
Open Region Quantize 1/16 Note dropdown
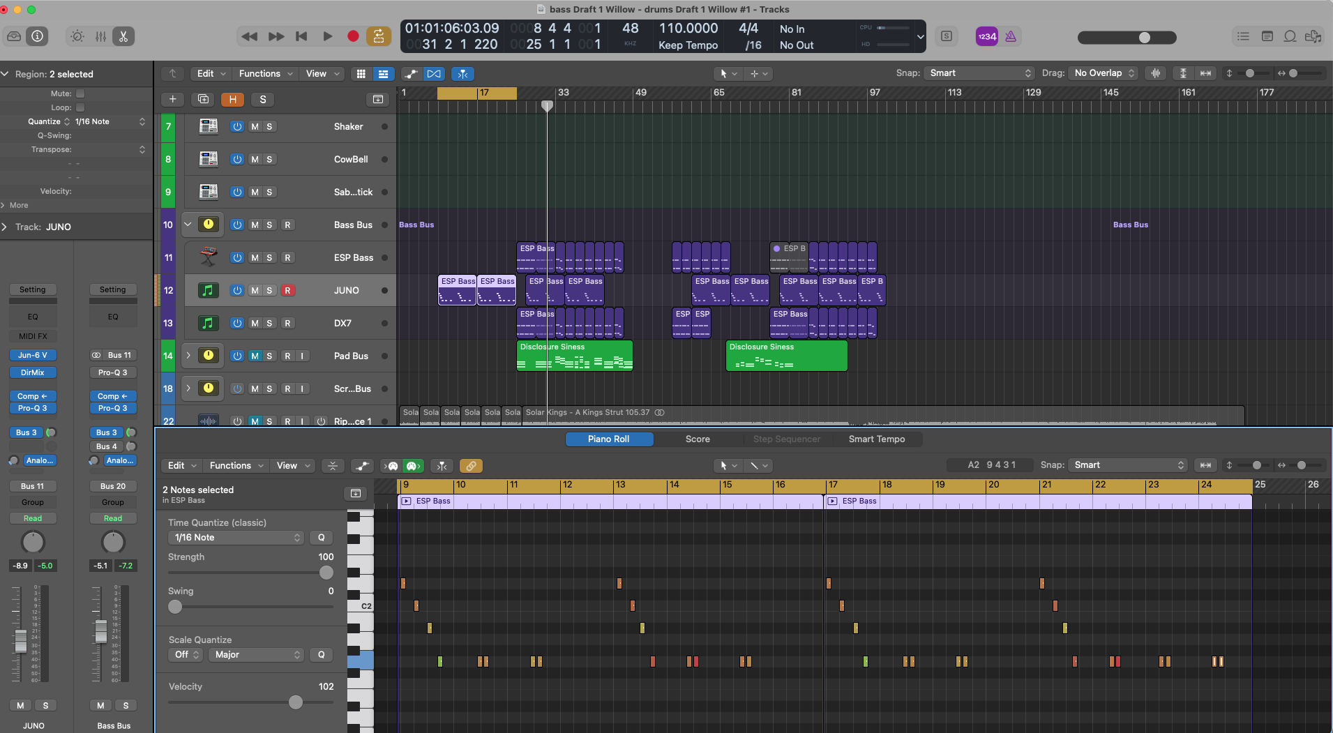coord(110,121)
